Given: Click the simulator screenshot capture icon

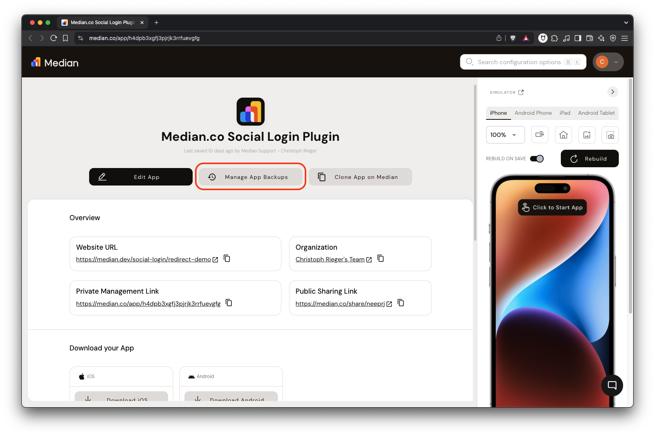Looking at the screenshot, I should [x=610, y=135].
